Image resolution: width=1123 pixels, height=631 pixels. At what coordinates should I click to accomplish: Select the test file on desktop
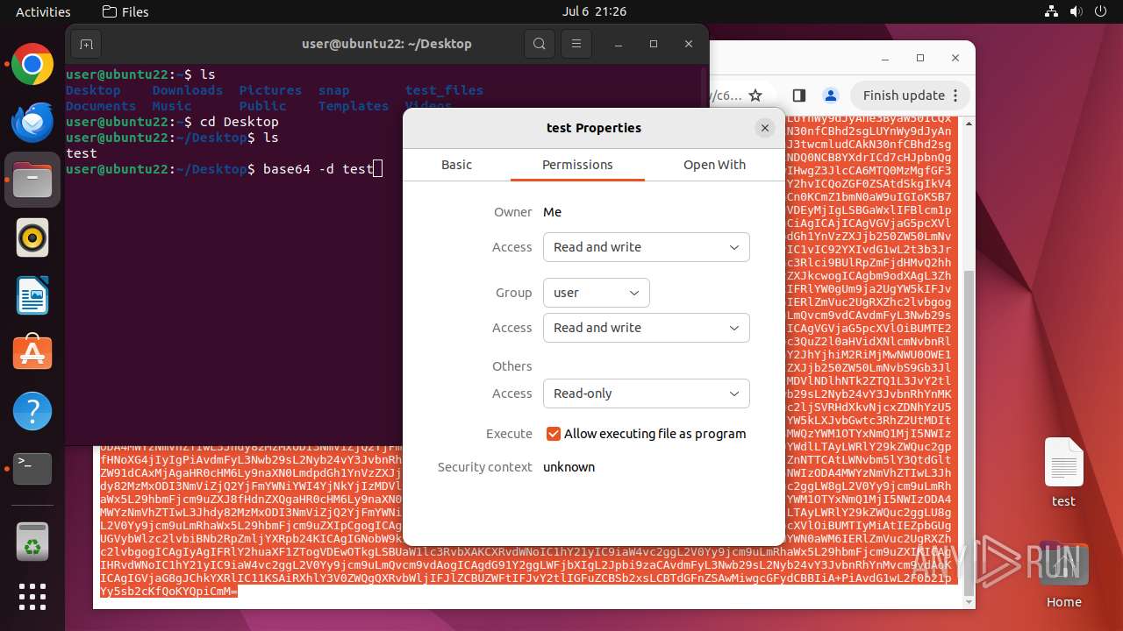(x=1063, y=473)
